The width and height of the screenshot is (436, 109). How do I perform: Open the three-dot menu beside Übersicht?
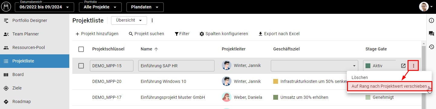152,20
